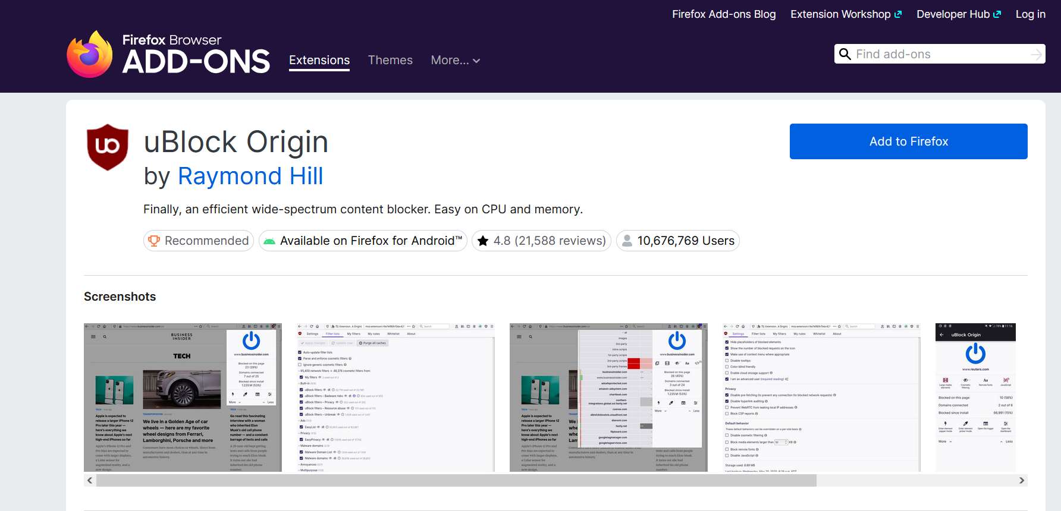Click the Log in link

pos(1030,14)
